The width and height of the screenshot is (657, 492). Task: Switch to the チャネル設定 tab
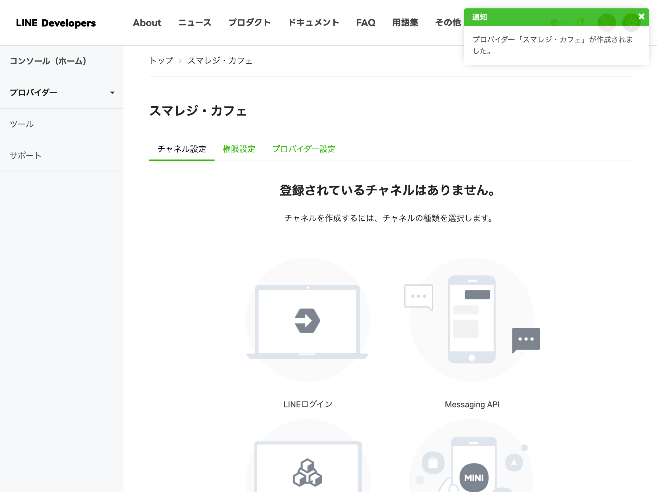pos(182,149)
